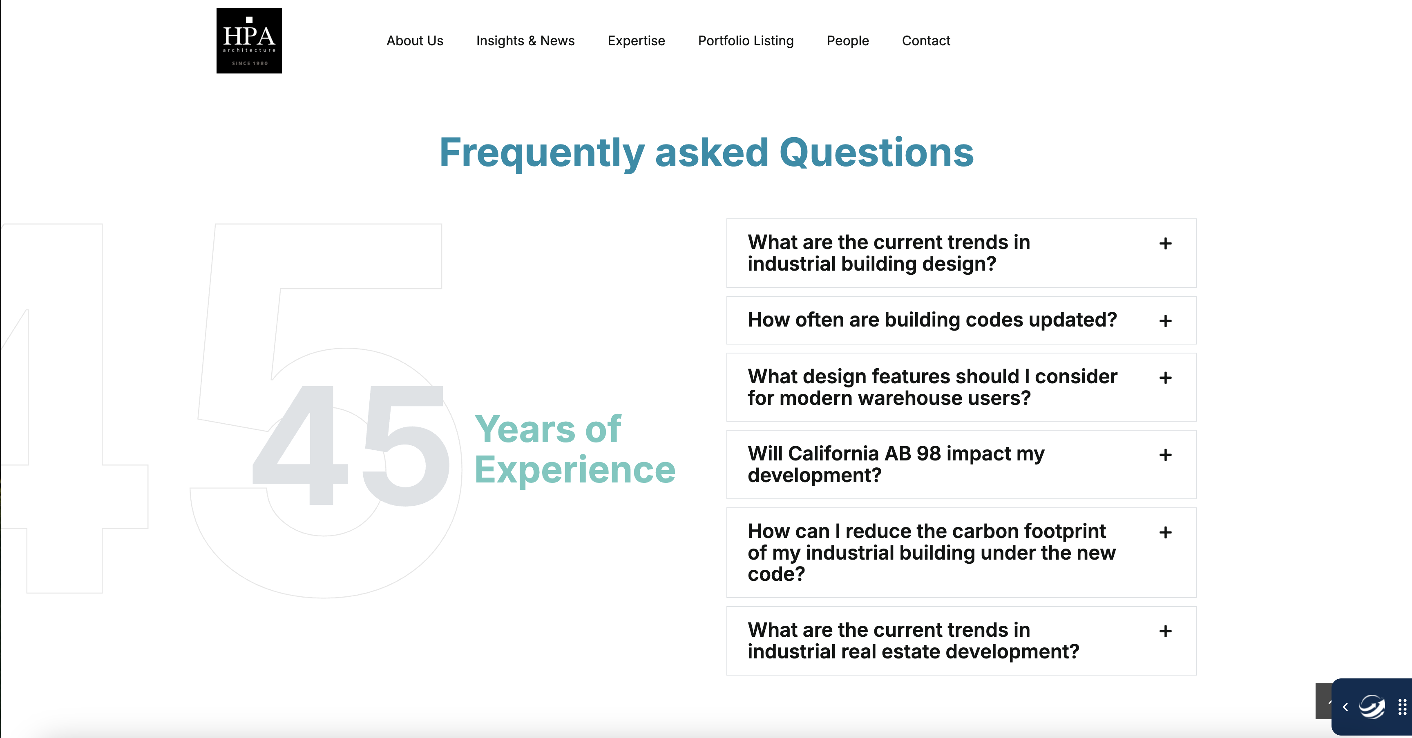Click plus icon for industrial building design trends
The height and width of the screenshot is (738, 1412).
(1165, 244)
